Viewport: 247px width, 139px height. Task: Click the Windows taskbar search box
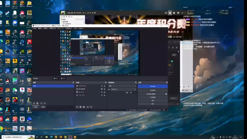click(18, 137)
